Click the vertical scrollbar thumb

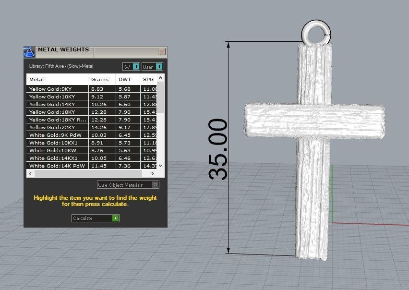click(161, 97)
